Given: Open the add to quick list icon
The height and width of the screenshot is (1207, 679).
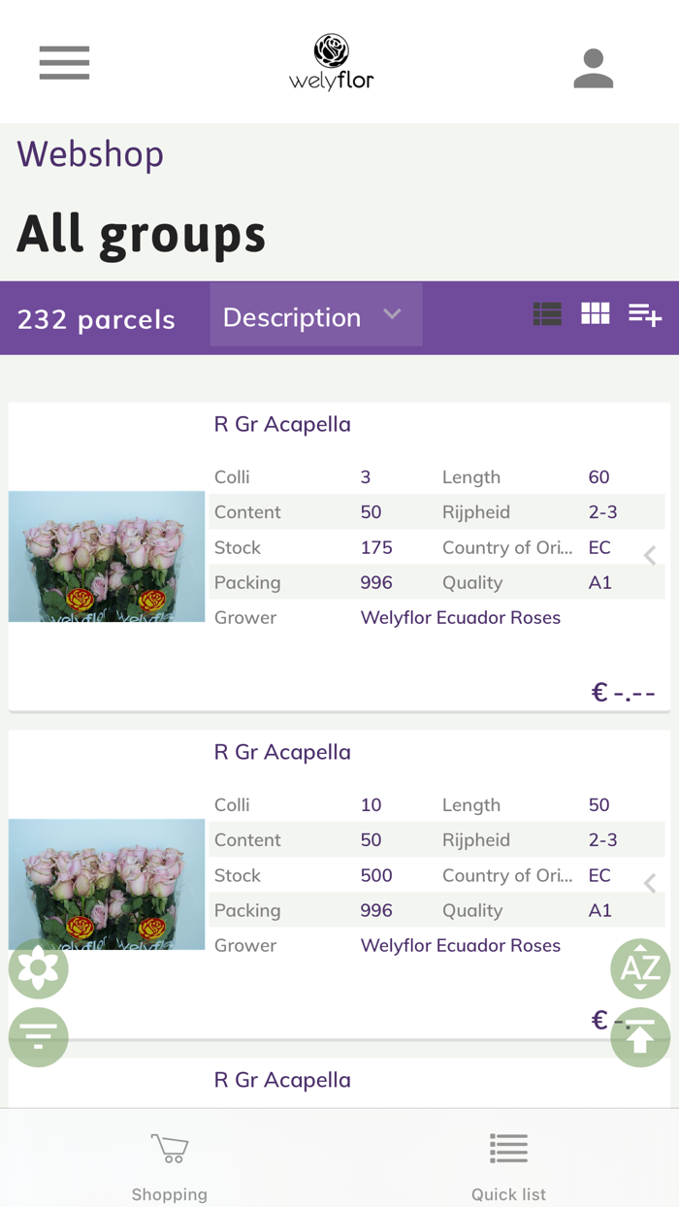Looking at the screenshot, I should (643, 314).
